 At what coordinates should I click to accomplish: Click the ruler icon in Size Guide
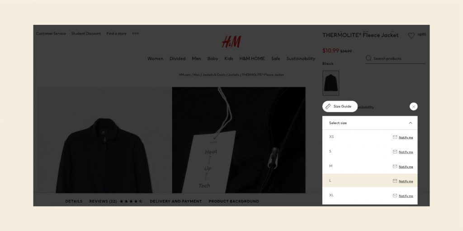tap(328, 106)
